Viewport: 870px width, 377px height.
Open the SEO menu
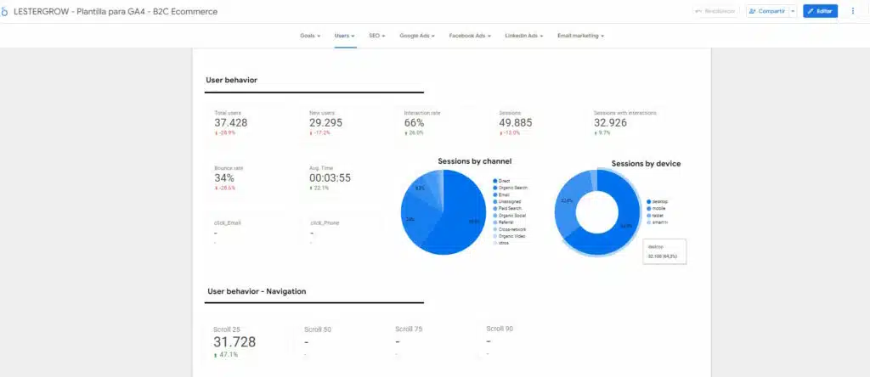coord(376,36)
